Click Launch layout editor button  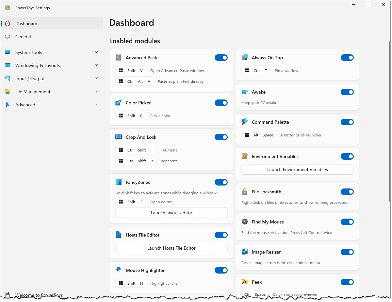click(171, 213)
